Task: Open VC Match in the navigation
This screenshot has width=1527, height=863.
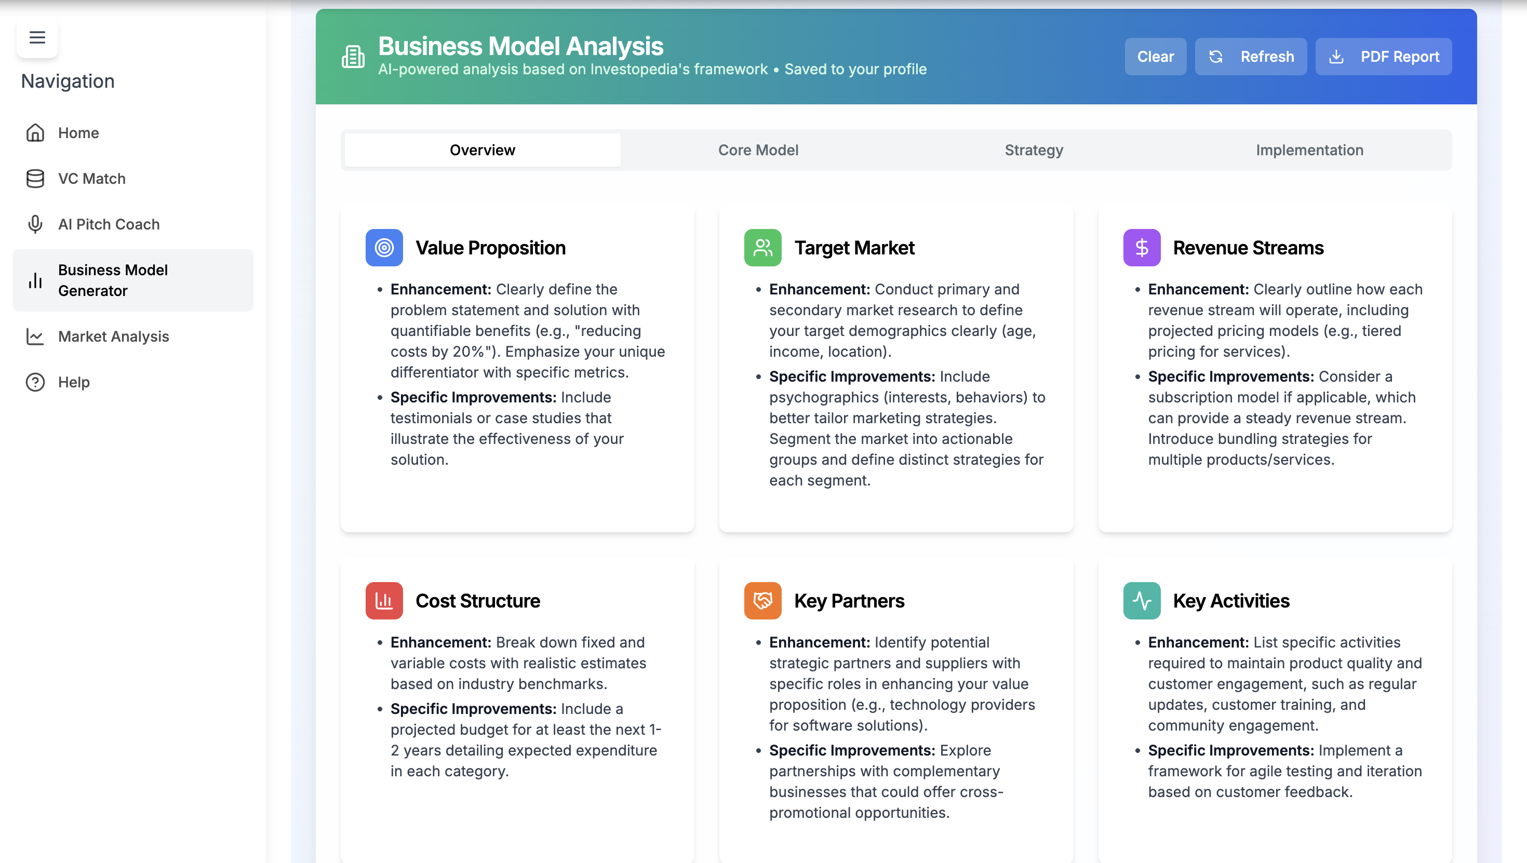Action: click(133, 179)
